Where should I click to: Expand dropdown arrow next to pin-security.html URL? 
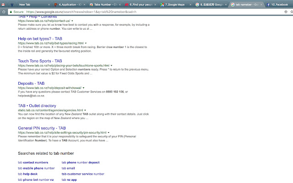click(109, 133)
